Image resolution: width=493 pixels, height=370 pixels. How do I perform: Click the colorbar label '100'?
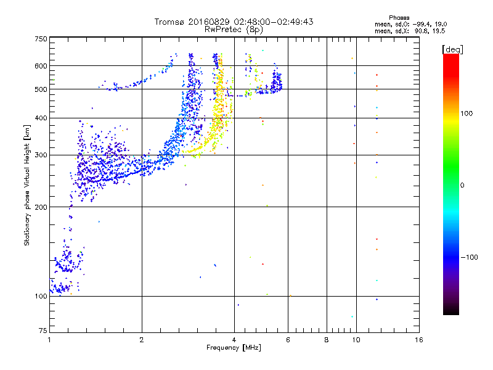(467, 113)
